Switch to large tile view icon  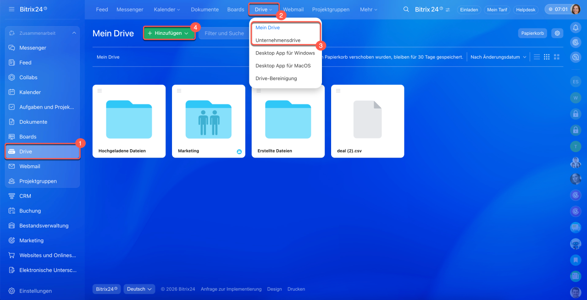pyautogui.click(x=557, y=57)
